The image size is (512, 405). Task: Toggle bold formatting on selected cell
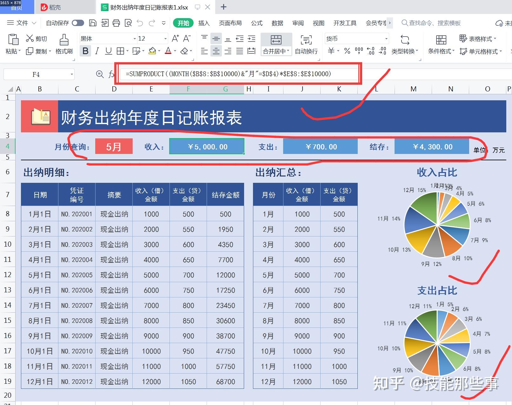pos(85,51)
